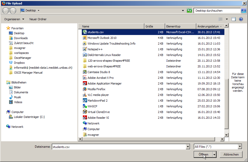The width and height of the screenshot is (248, 162).
Task: Click the MarkdownPad 2 icon
Action: pyautogui.click(x=85, y=100)
